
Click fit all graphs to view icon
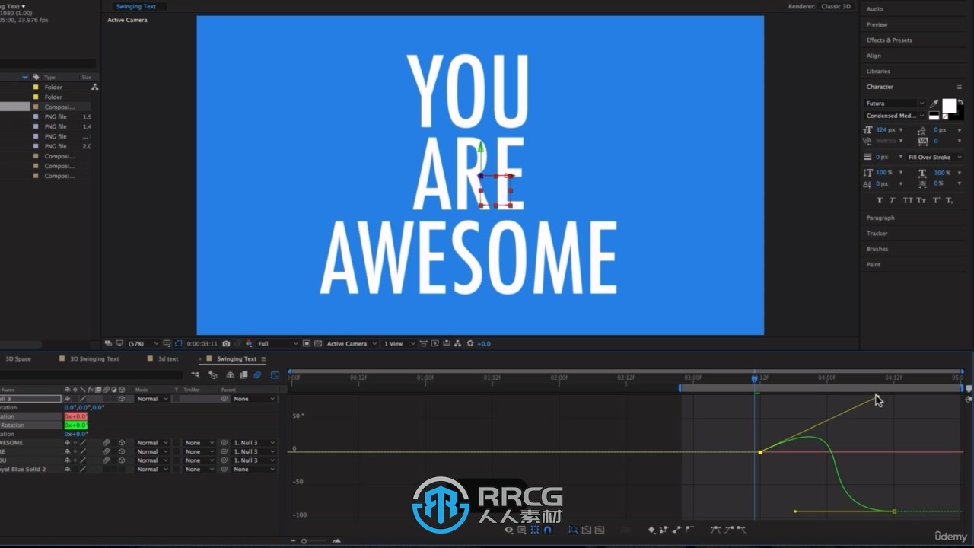[x=600, y=530]
